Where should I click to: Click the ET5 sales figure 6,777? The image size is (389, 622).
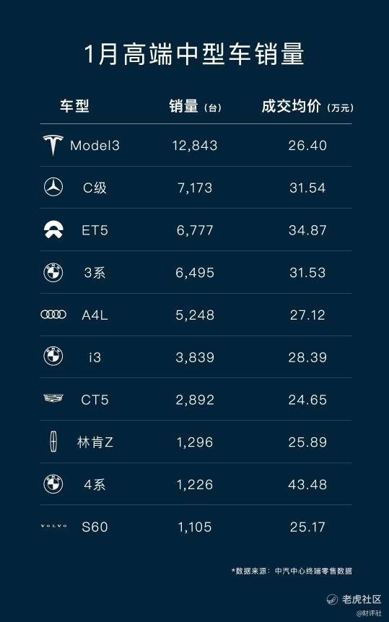(x=195, y=230)
